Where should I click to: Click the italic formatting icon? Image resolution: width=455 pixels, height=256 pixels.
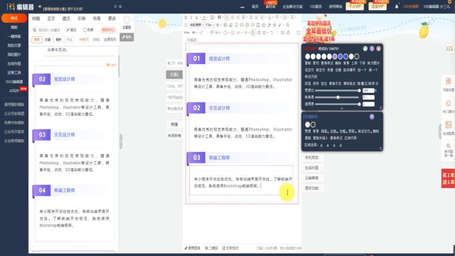pyautogui.click(x=192, y=18)
